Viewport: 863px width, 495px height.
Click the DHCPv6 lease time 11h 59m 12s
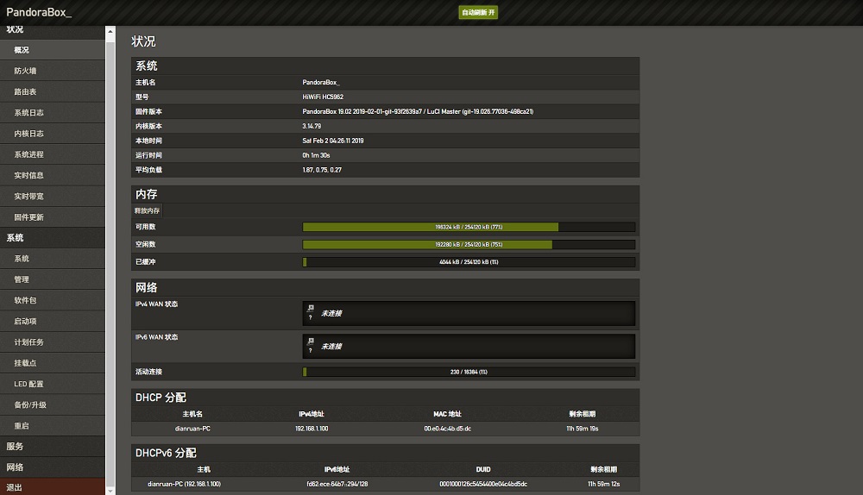[604, 484]
